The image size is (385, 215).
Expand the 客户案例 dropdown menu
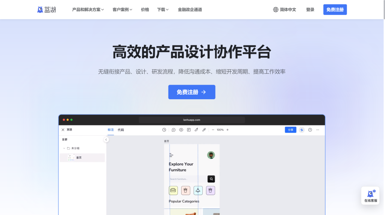(x=122, y=10)
